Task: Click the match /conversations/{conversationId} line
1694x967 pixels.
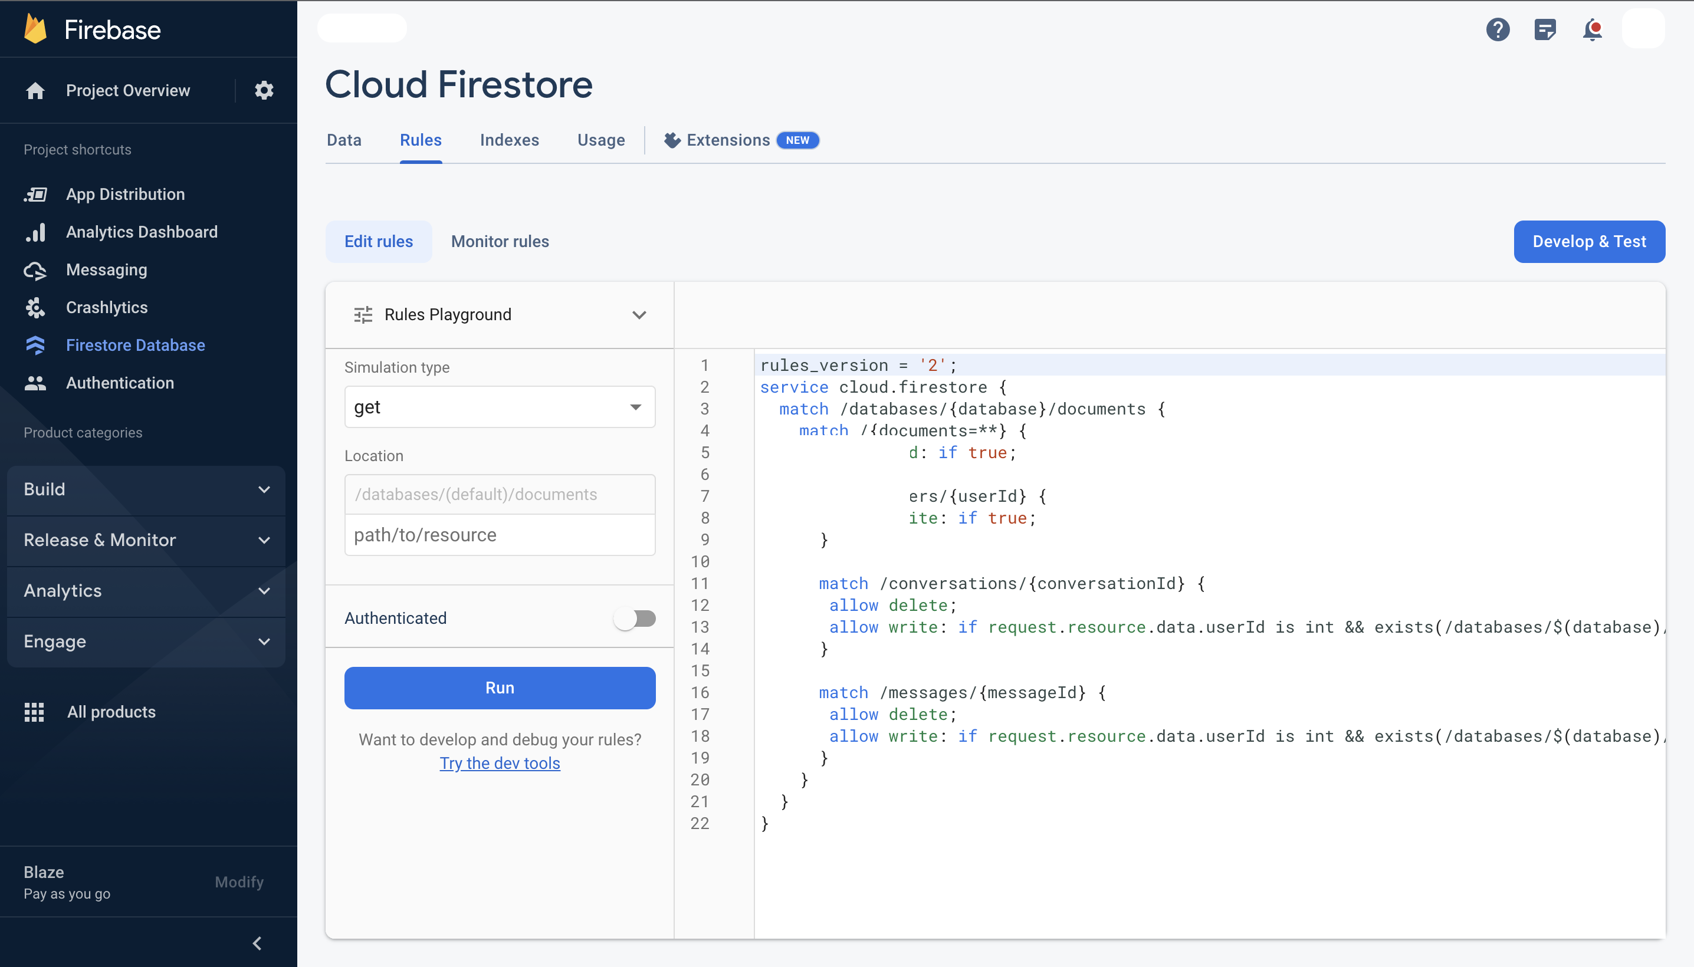Action: point(1012,584)
